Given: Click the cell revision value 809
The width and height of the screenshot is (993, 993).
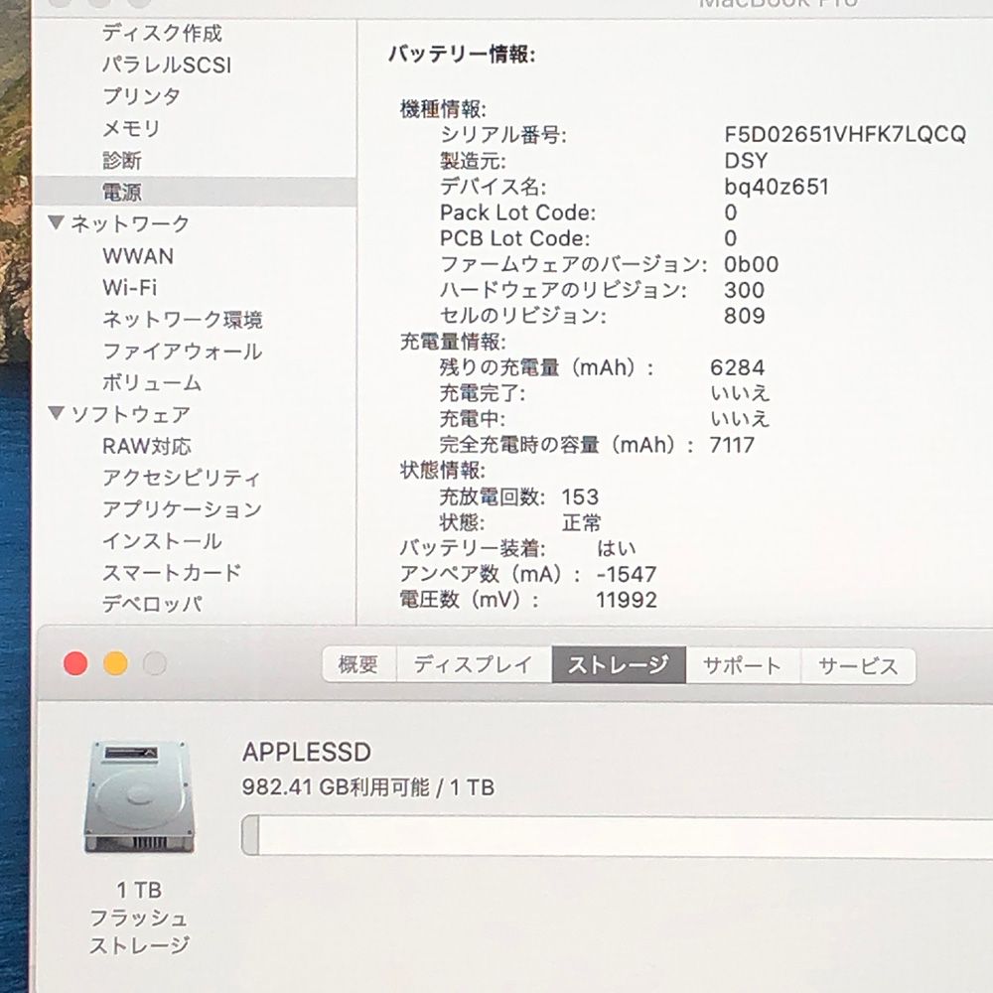Looking at the screenshot, I should click(744, 316).
